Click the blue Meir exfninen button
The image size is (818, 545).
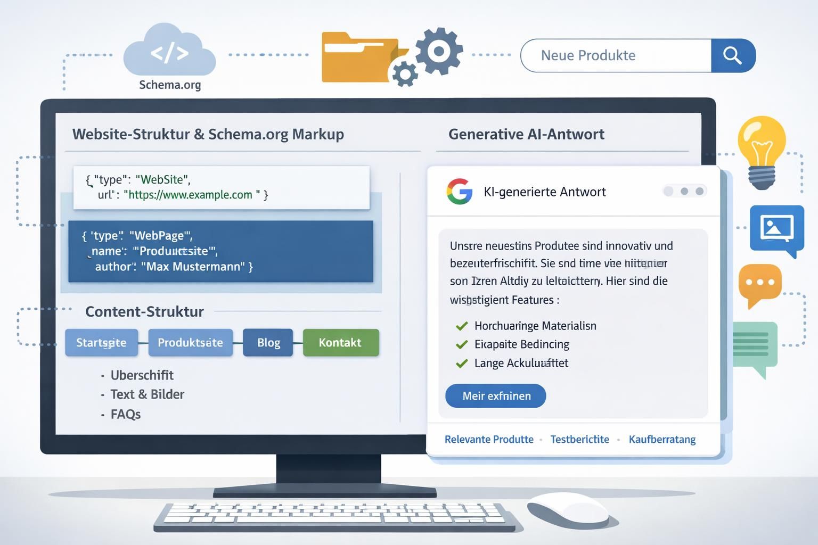pyautogui.click(x=496, y=396)
